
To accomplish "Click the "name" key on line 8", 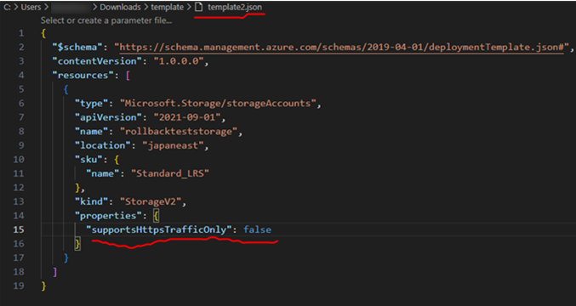I will (92, 132).
